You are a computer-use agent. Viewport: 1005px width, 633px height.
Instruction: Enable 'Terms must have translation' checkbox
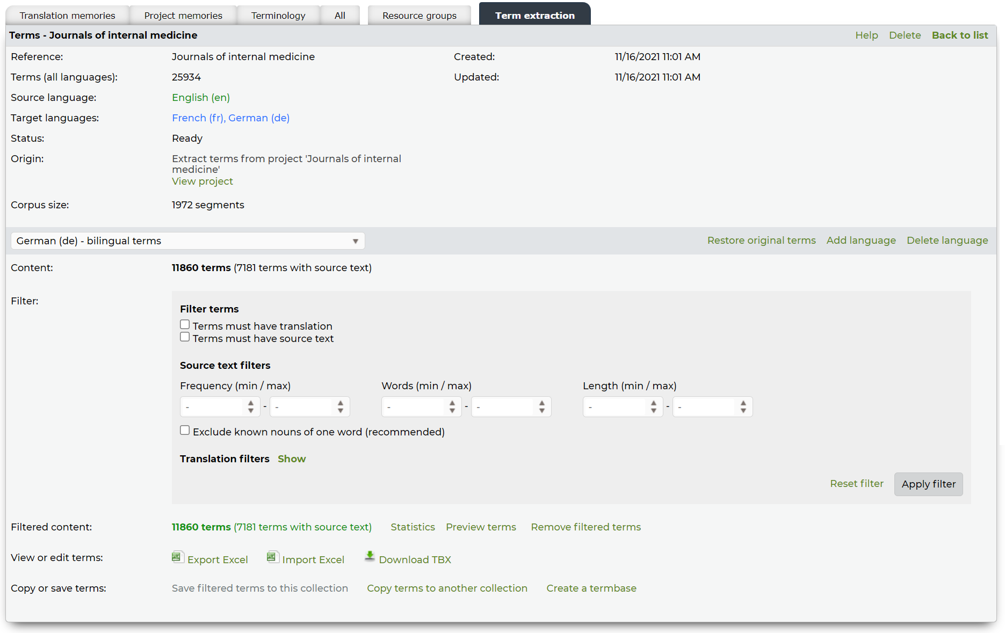[185, 325]
